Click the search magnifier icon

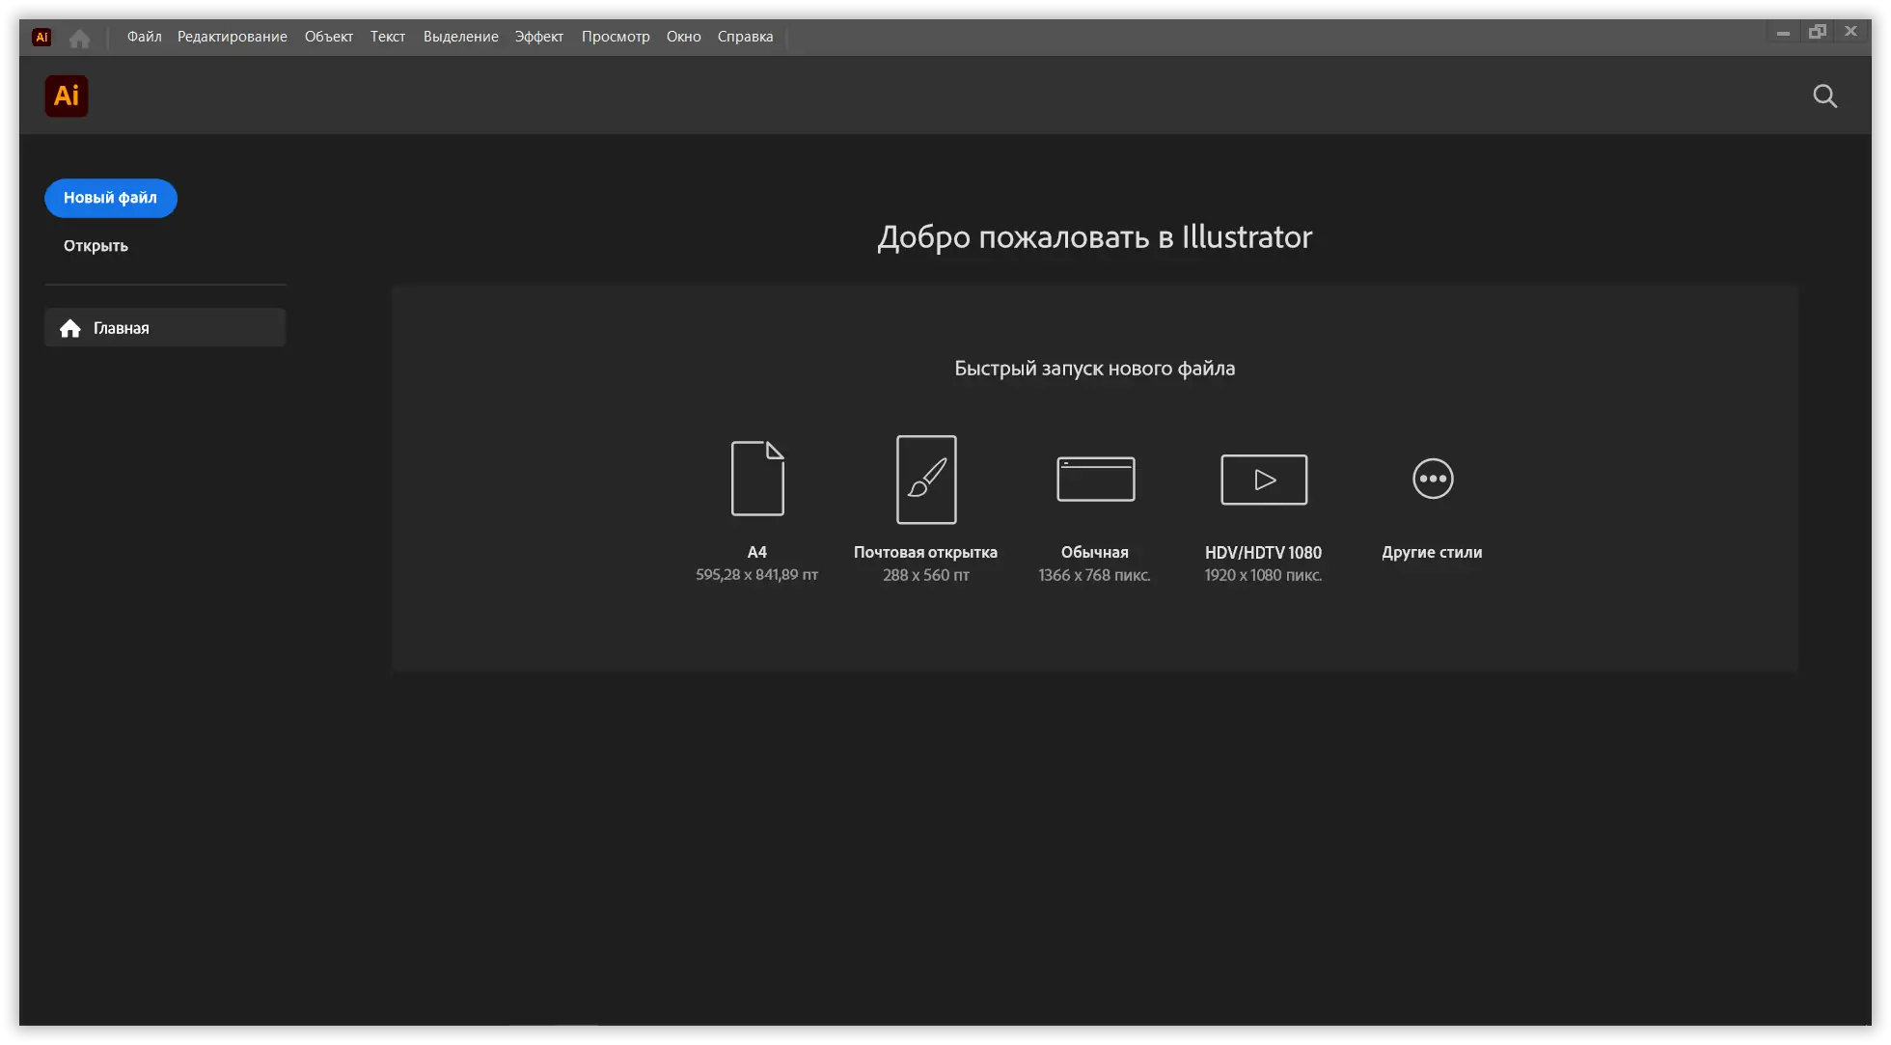[x=1824, y=96]
